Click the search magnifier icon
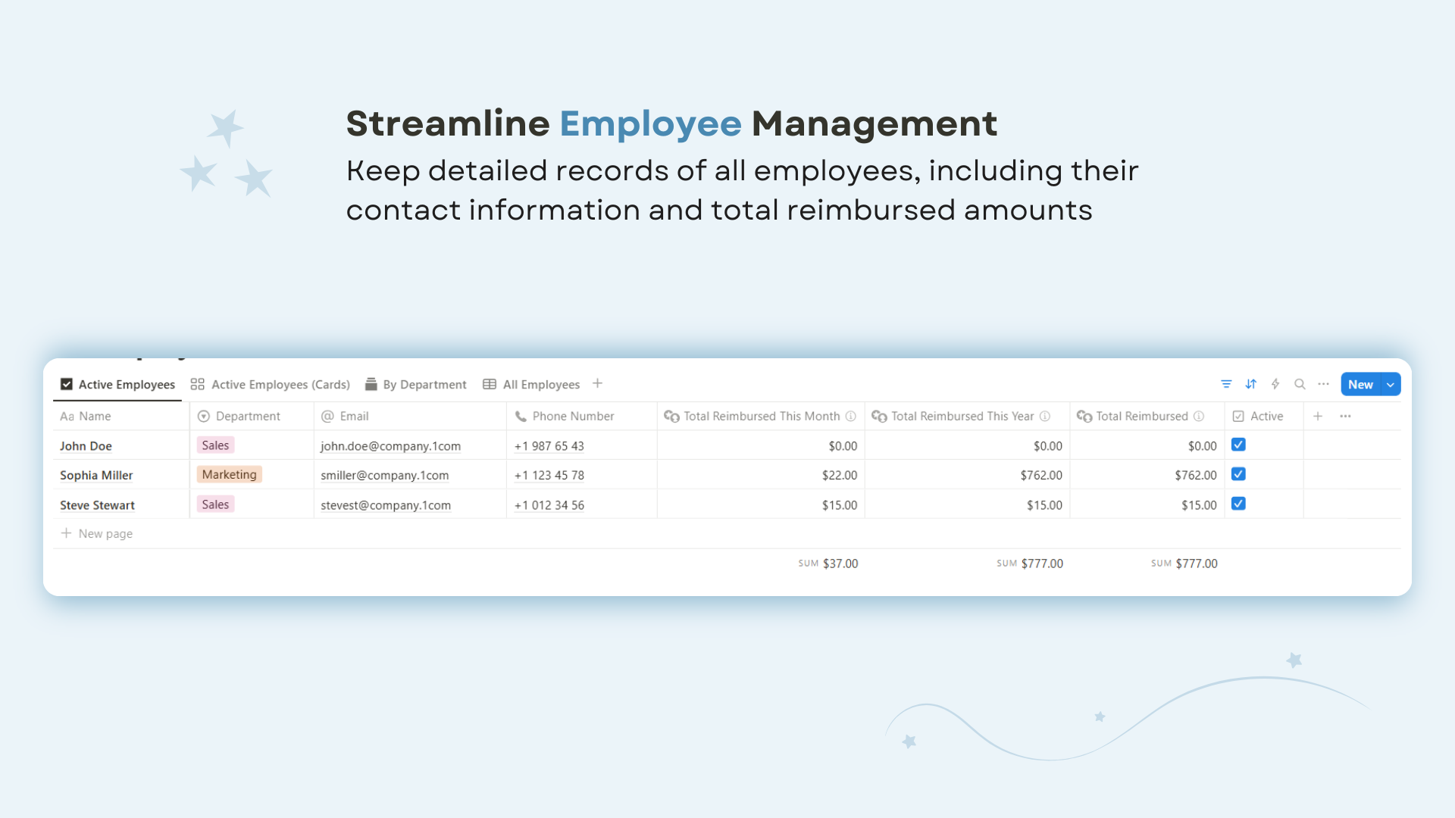Screen dimensions: 1455x818 [1300, 384]
